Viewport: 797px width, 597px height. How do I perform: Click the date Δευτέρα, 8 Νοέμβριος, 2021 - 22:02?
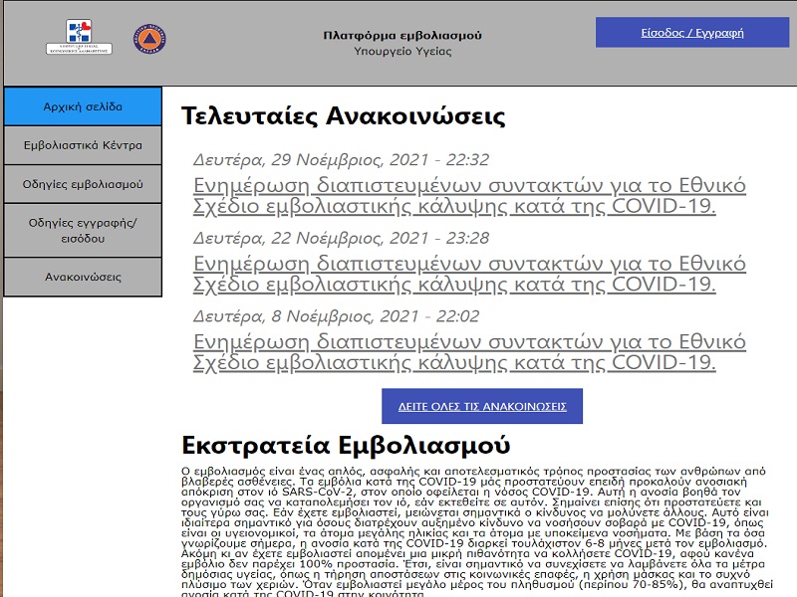(336, 316)
